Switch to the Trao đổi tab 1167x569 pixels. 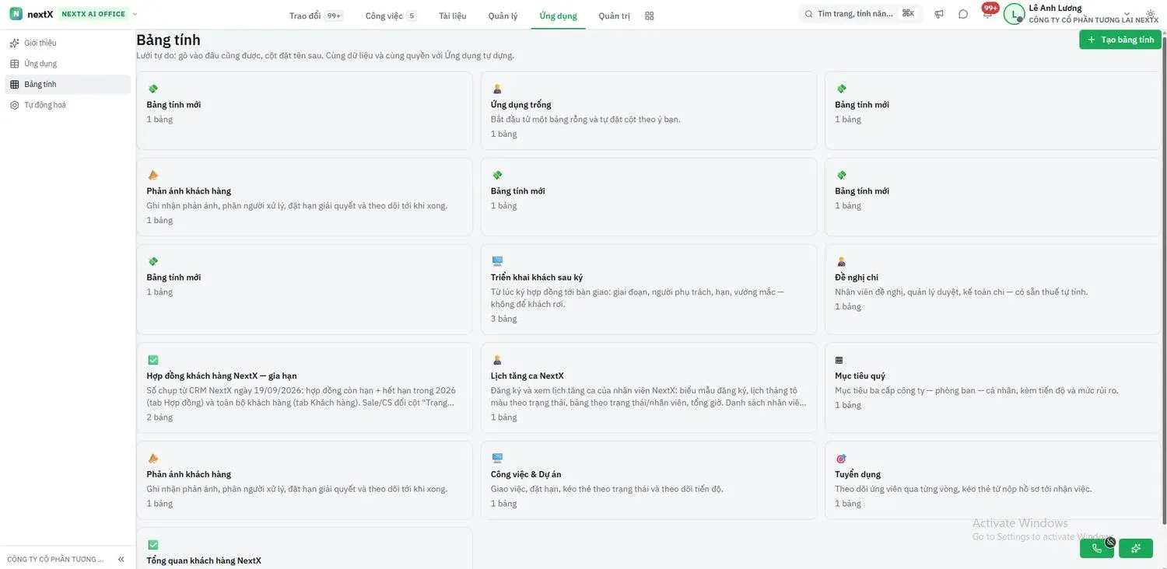[315, 16]
